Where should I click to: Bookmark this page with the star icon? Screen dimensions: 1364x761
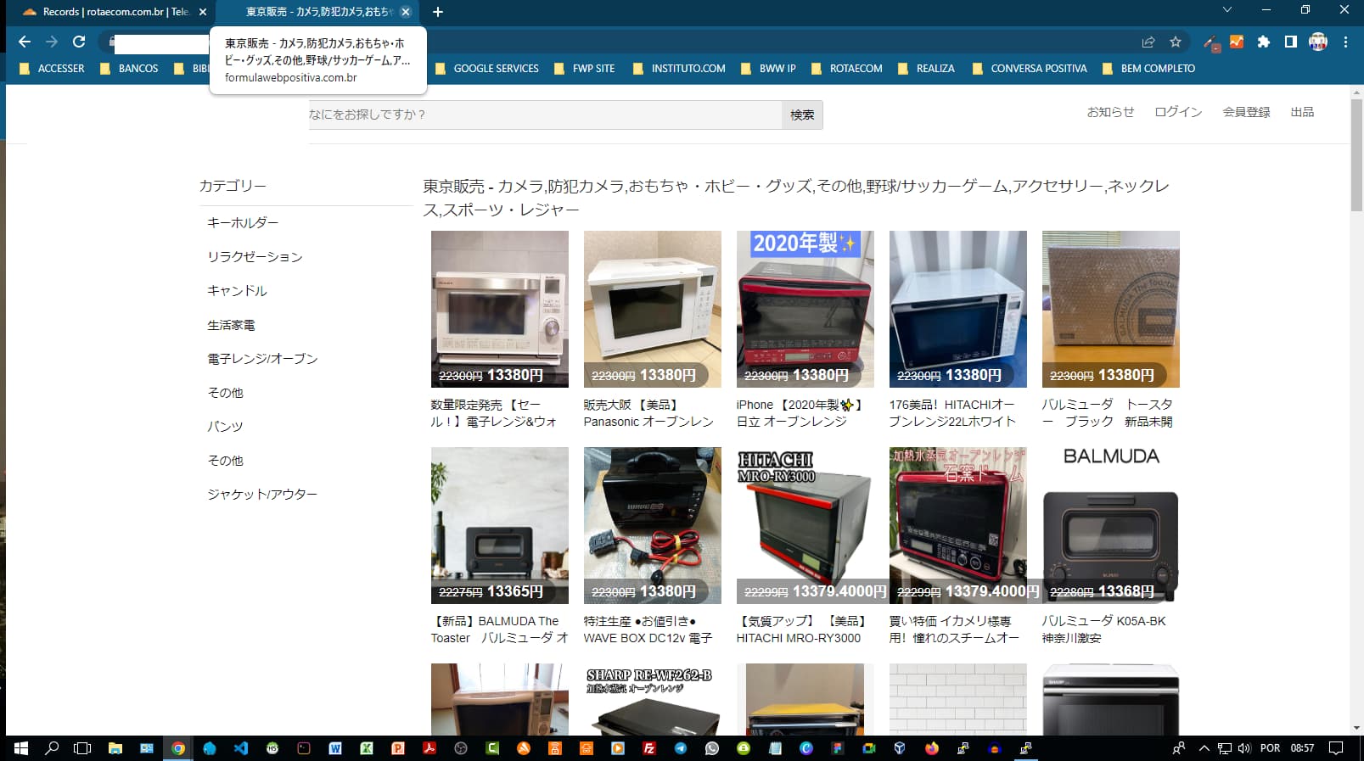point(1176,42)
